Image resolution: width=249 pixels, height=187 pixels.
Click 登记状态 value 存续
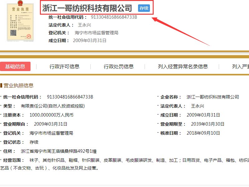34,142
